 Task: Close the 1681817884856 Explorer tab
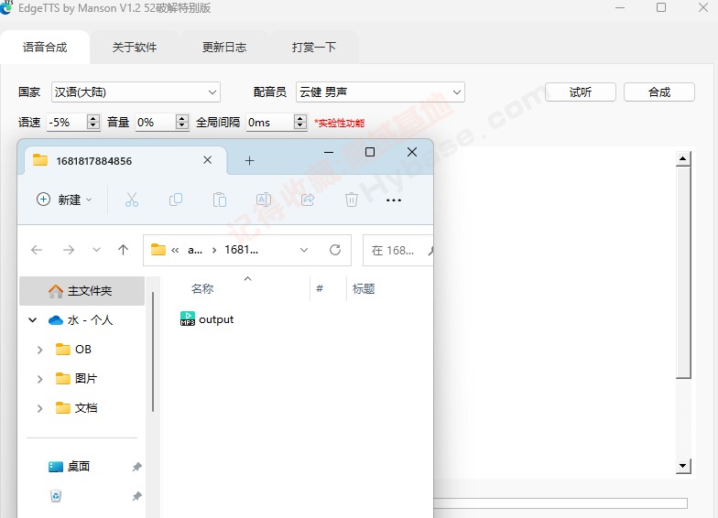click(207, 159)
